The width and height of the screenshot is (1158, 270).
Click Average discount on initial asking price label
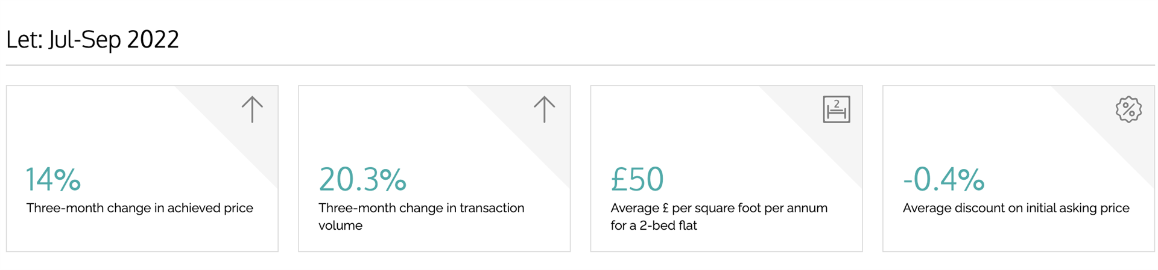click(x=1016, y=208)
